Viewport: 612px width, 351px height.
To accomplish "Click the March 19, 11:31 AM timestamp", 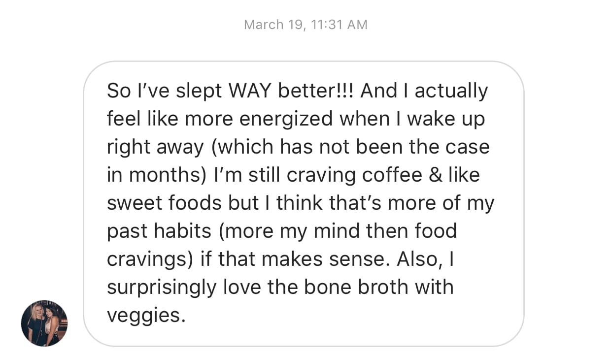I will coord(306,25).
